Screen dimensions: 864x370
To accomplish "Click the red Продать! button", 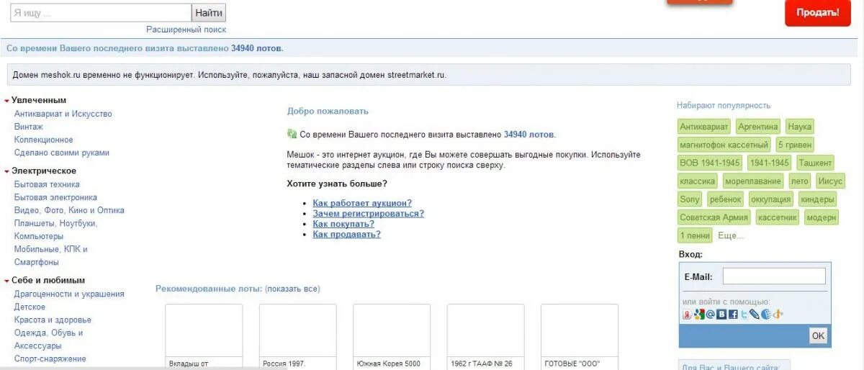I will tap(818, 12).
